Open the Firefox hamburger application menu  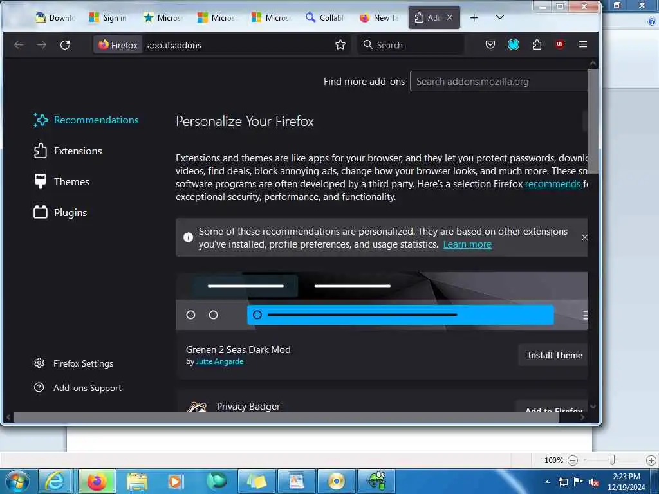click(583, 44)
